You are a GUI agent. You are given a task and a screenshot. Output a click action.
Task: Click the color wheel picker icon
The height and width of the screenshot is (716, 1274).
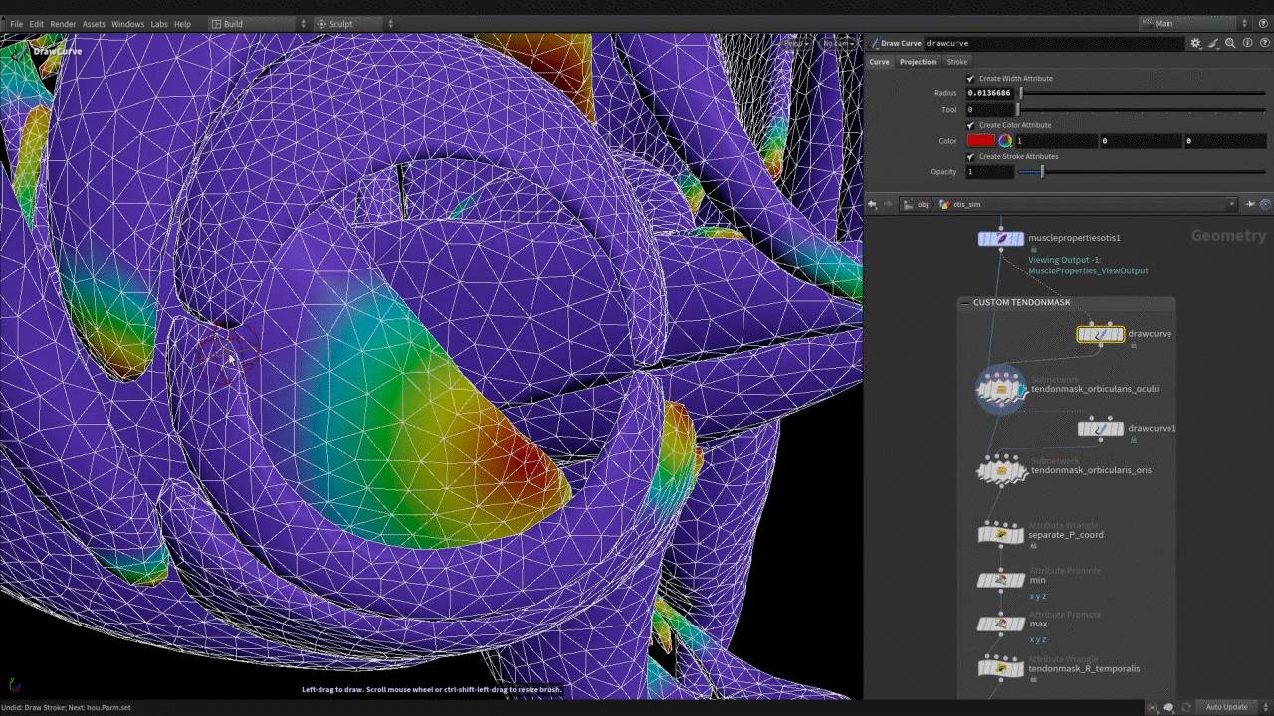tap(1005, 141)
